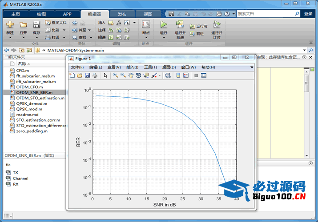Click Figure 1 New figure icon
Screen dimensions: 318x222
[72, 75]
